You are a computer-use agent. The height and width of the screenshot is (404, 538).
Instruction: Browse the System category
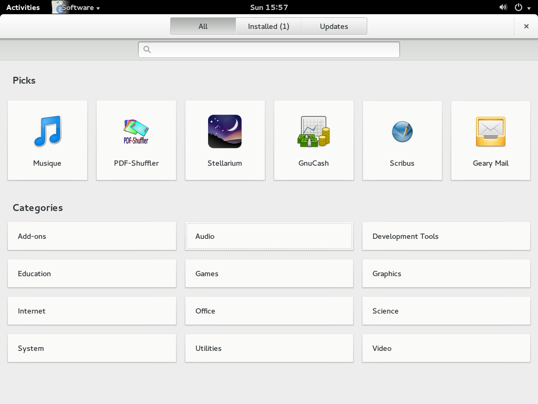[x=92, y=348]
